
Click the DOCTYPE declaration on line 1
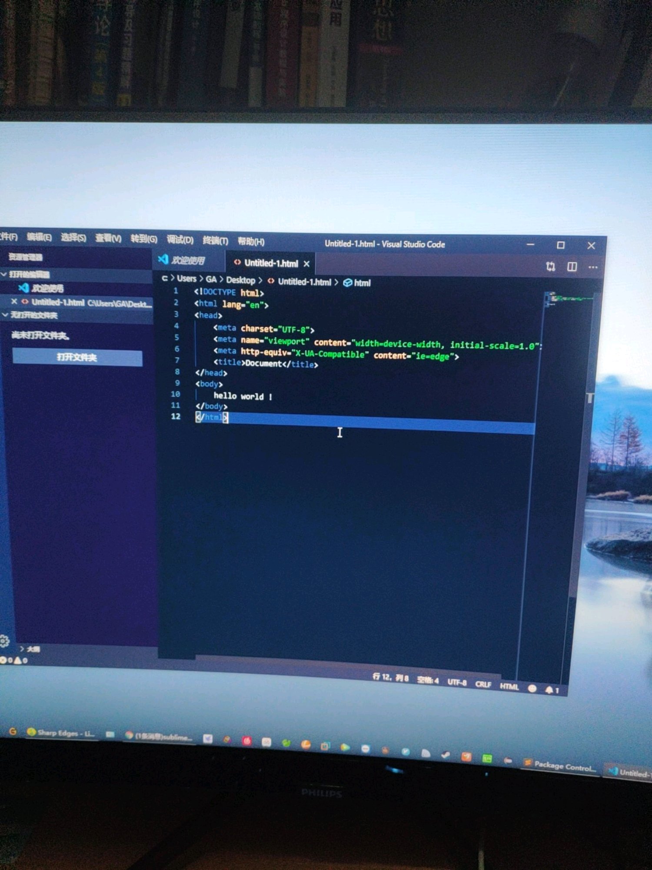229,292
